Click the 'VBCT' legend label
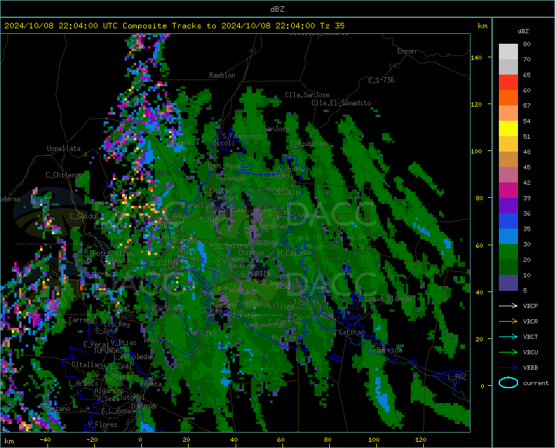 (530, 337)
